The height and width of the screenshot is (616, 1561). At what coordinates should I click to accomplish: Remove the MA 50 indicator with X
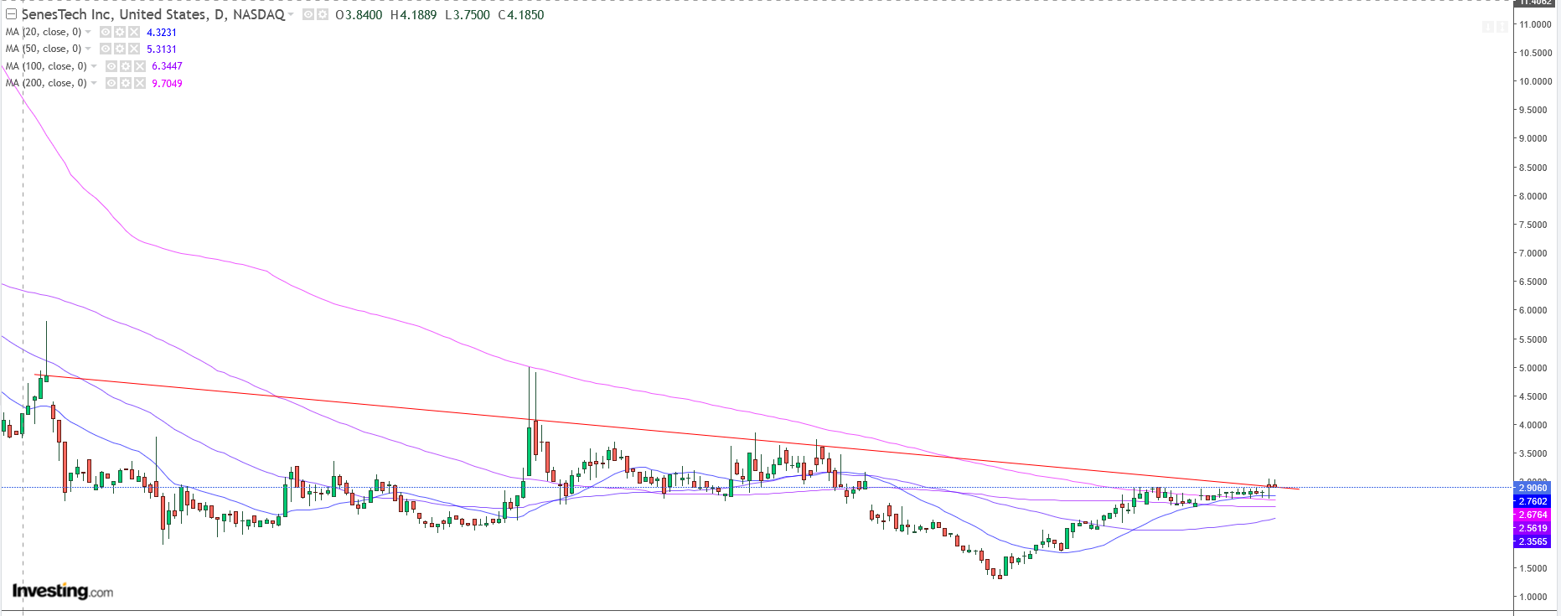coord(134,49)
